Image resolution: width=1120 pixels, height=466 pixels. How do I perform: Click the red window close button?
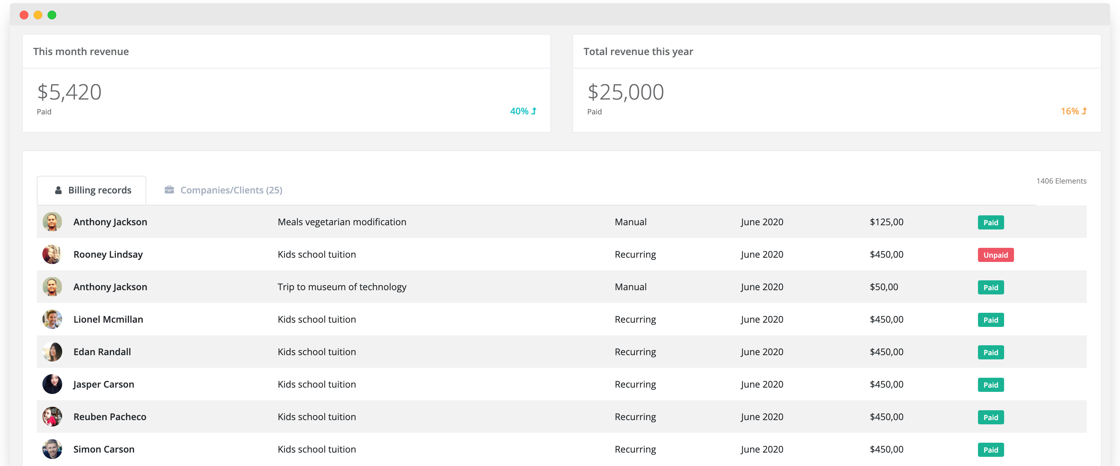(24, 15)
